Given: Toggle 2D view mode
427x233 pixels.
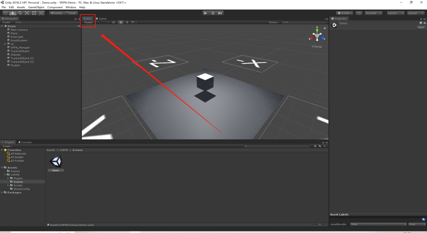Looking at the screenshot, I should click(114, 22).
